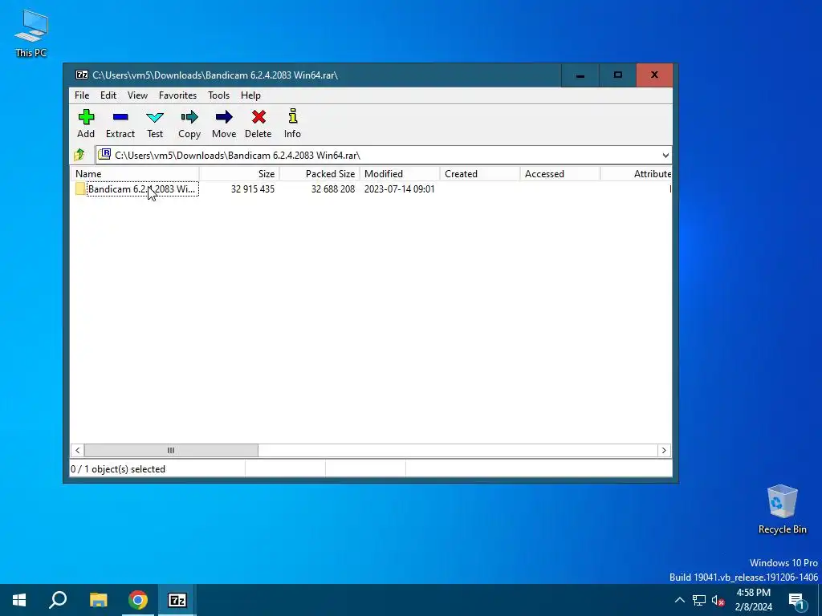The width and height of the screenshot is (822, 616).
Task: Select the Bandicam 6.2.4.2083 folder row
Action: 371,189
